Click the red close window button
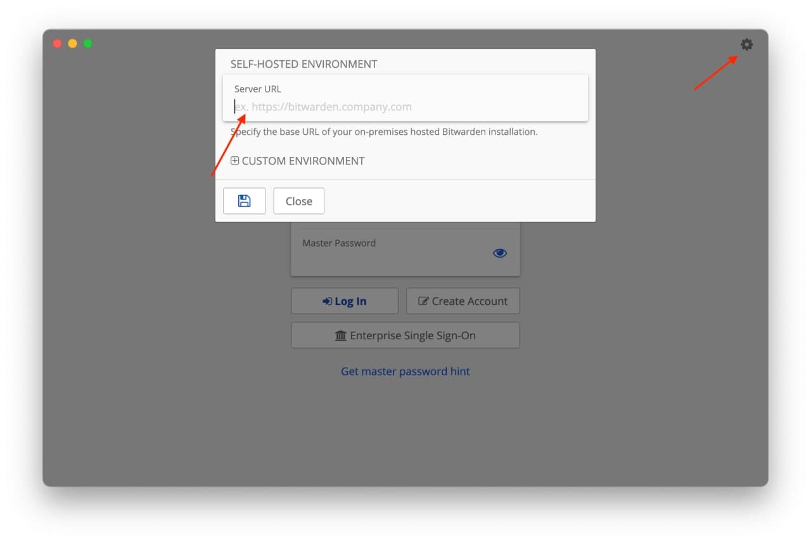The image size is (811, 543). 57,44
